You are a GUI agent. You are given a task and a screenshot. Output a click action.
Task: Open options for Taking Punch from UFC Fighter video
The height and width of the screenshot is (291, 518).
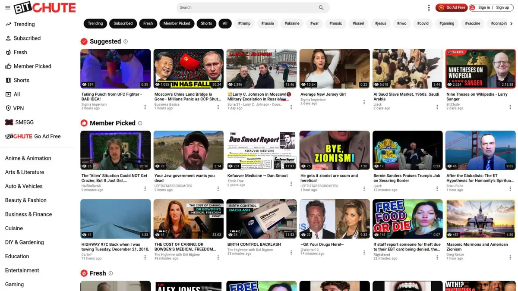click(x=145, y=107)
